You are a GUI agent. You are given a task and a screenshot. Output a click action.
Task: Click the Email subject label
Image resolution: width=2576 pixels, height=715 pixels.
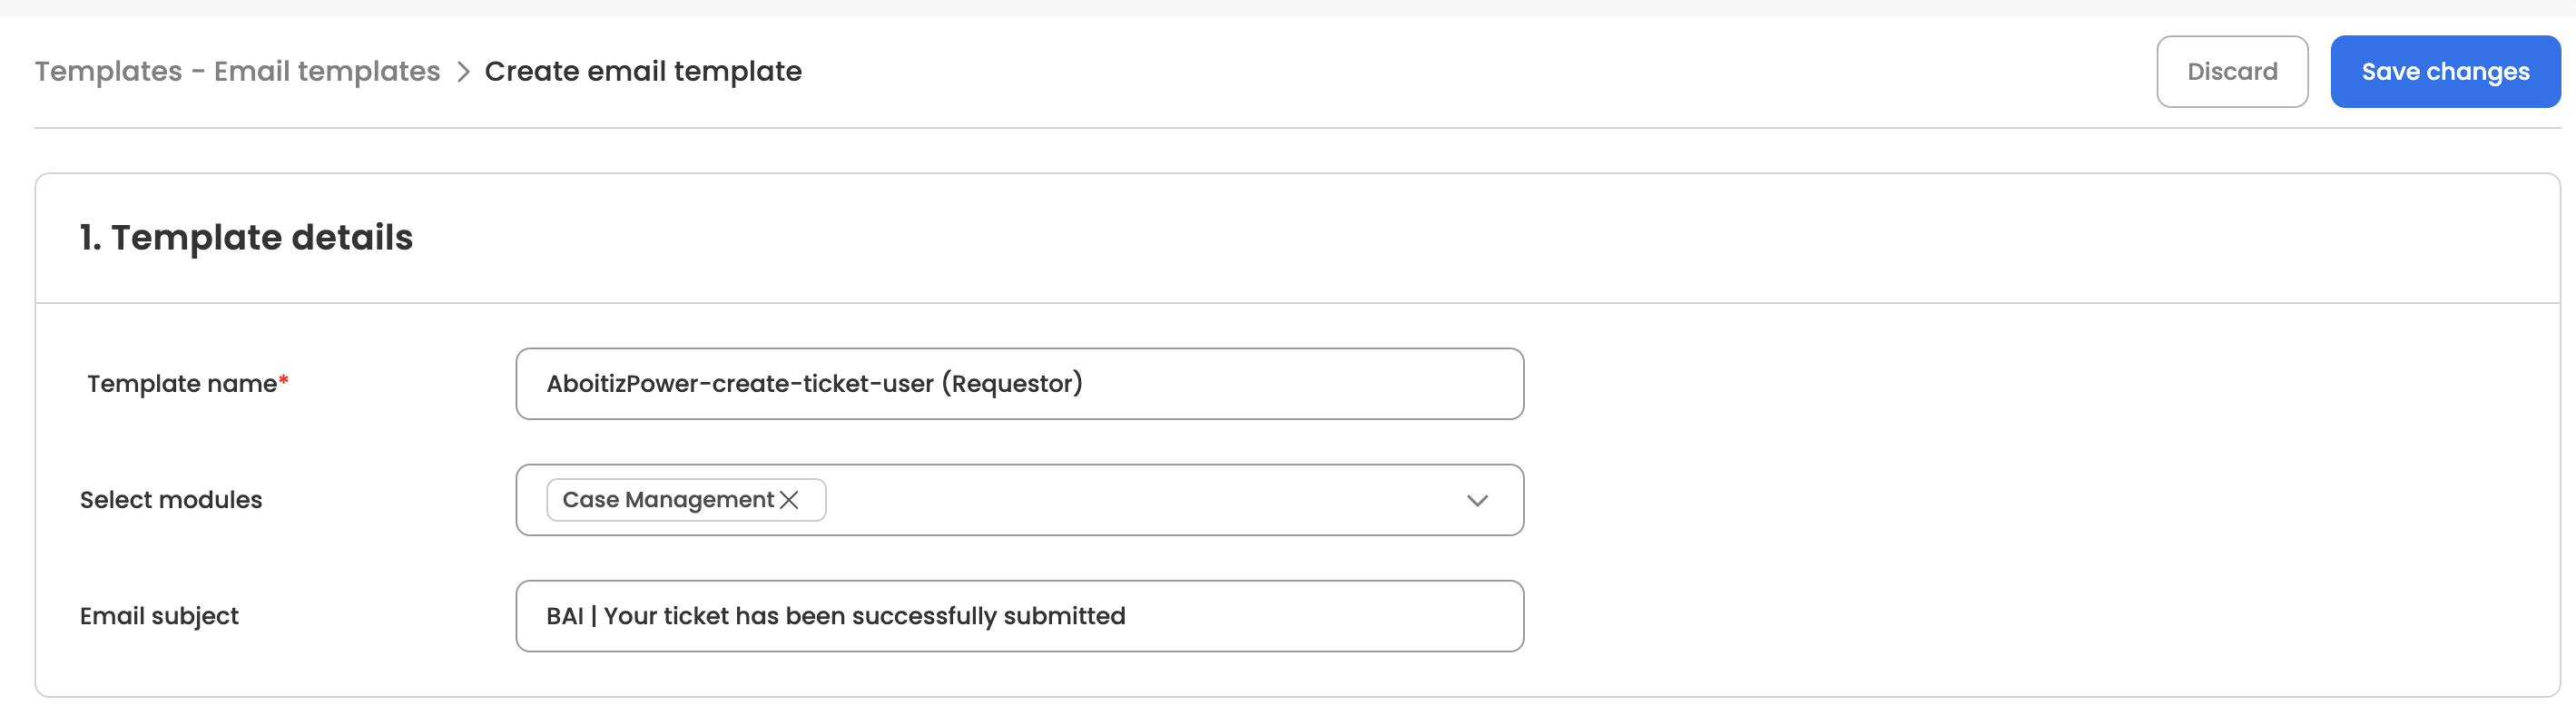tap(159, 616)
